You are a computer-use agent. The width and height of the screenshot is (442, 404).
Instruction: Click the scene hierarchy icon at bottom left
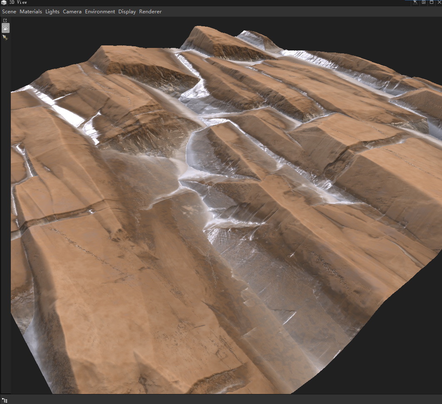(x=5, y=399)
